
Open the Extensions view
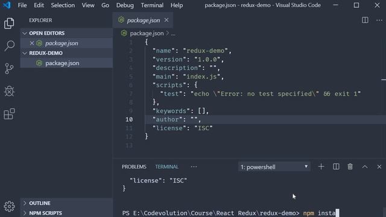9,114
